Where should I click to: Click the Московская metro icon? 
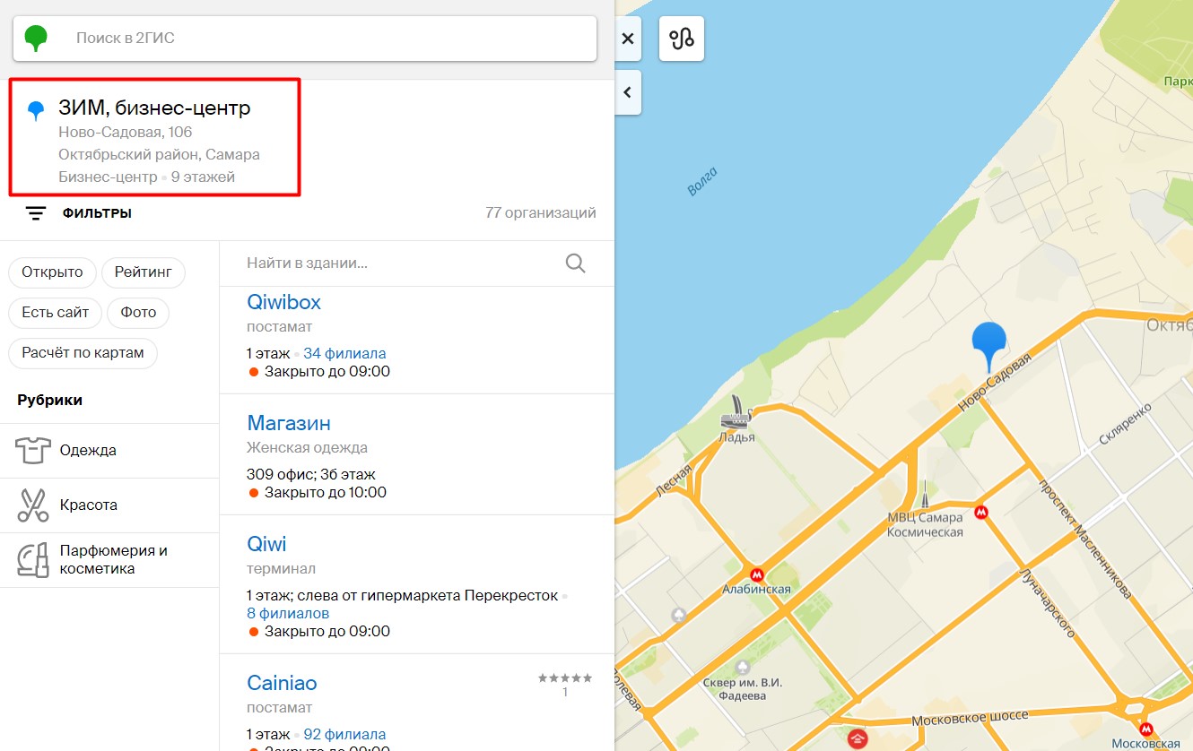point(1145,729)
